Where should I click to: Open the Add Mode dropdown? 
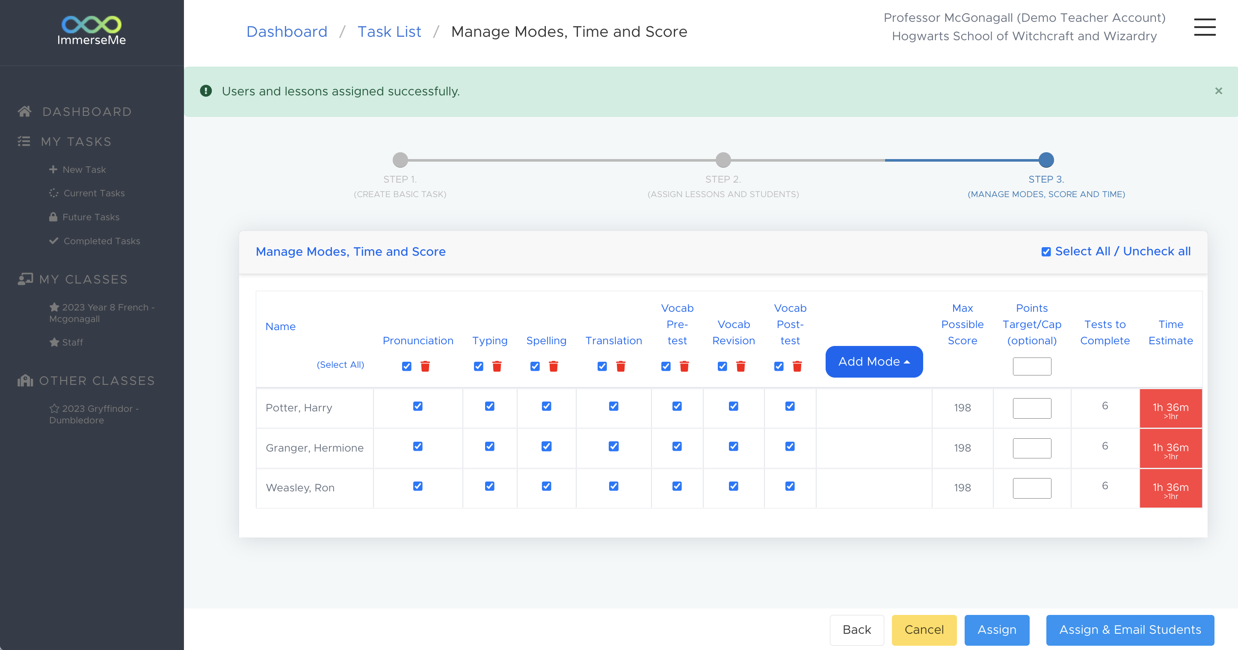tap(874, 362)
